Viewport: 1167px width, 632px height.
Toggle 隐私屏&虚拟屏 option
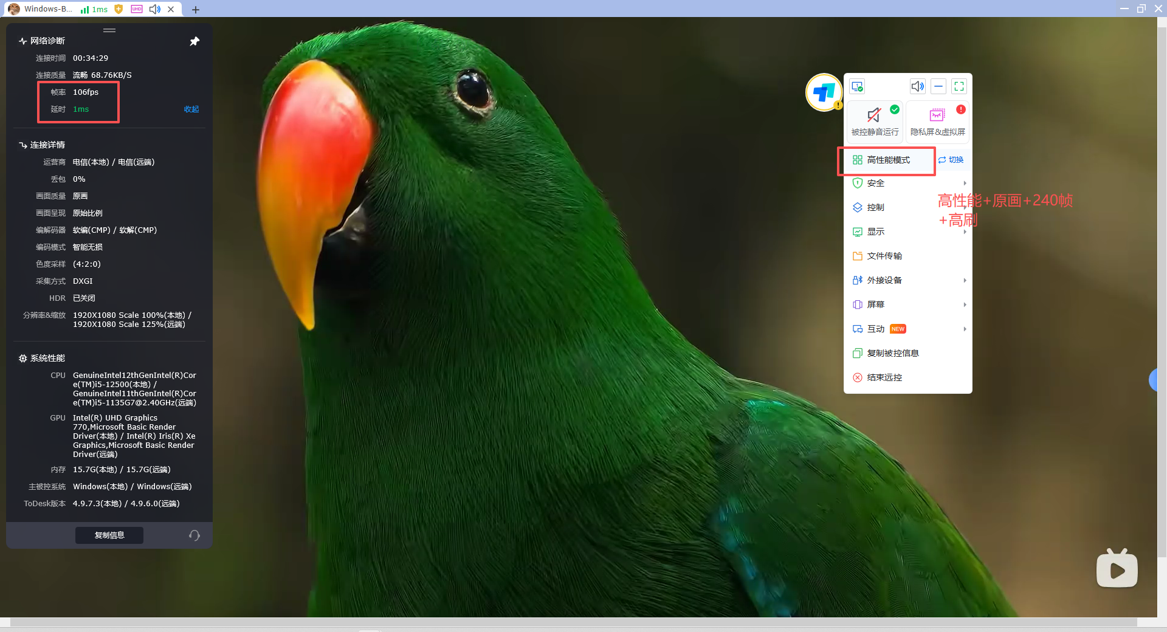(x=938, y=121)
